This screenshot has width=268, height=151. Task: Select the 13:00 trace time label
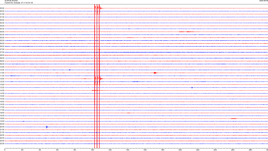(2, 84)
